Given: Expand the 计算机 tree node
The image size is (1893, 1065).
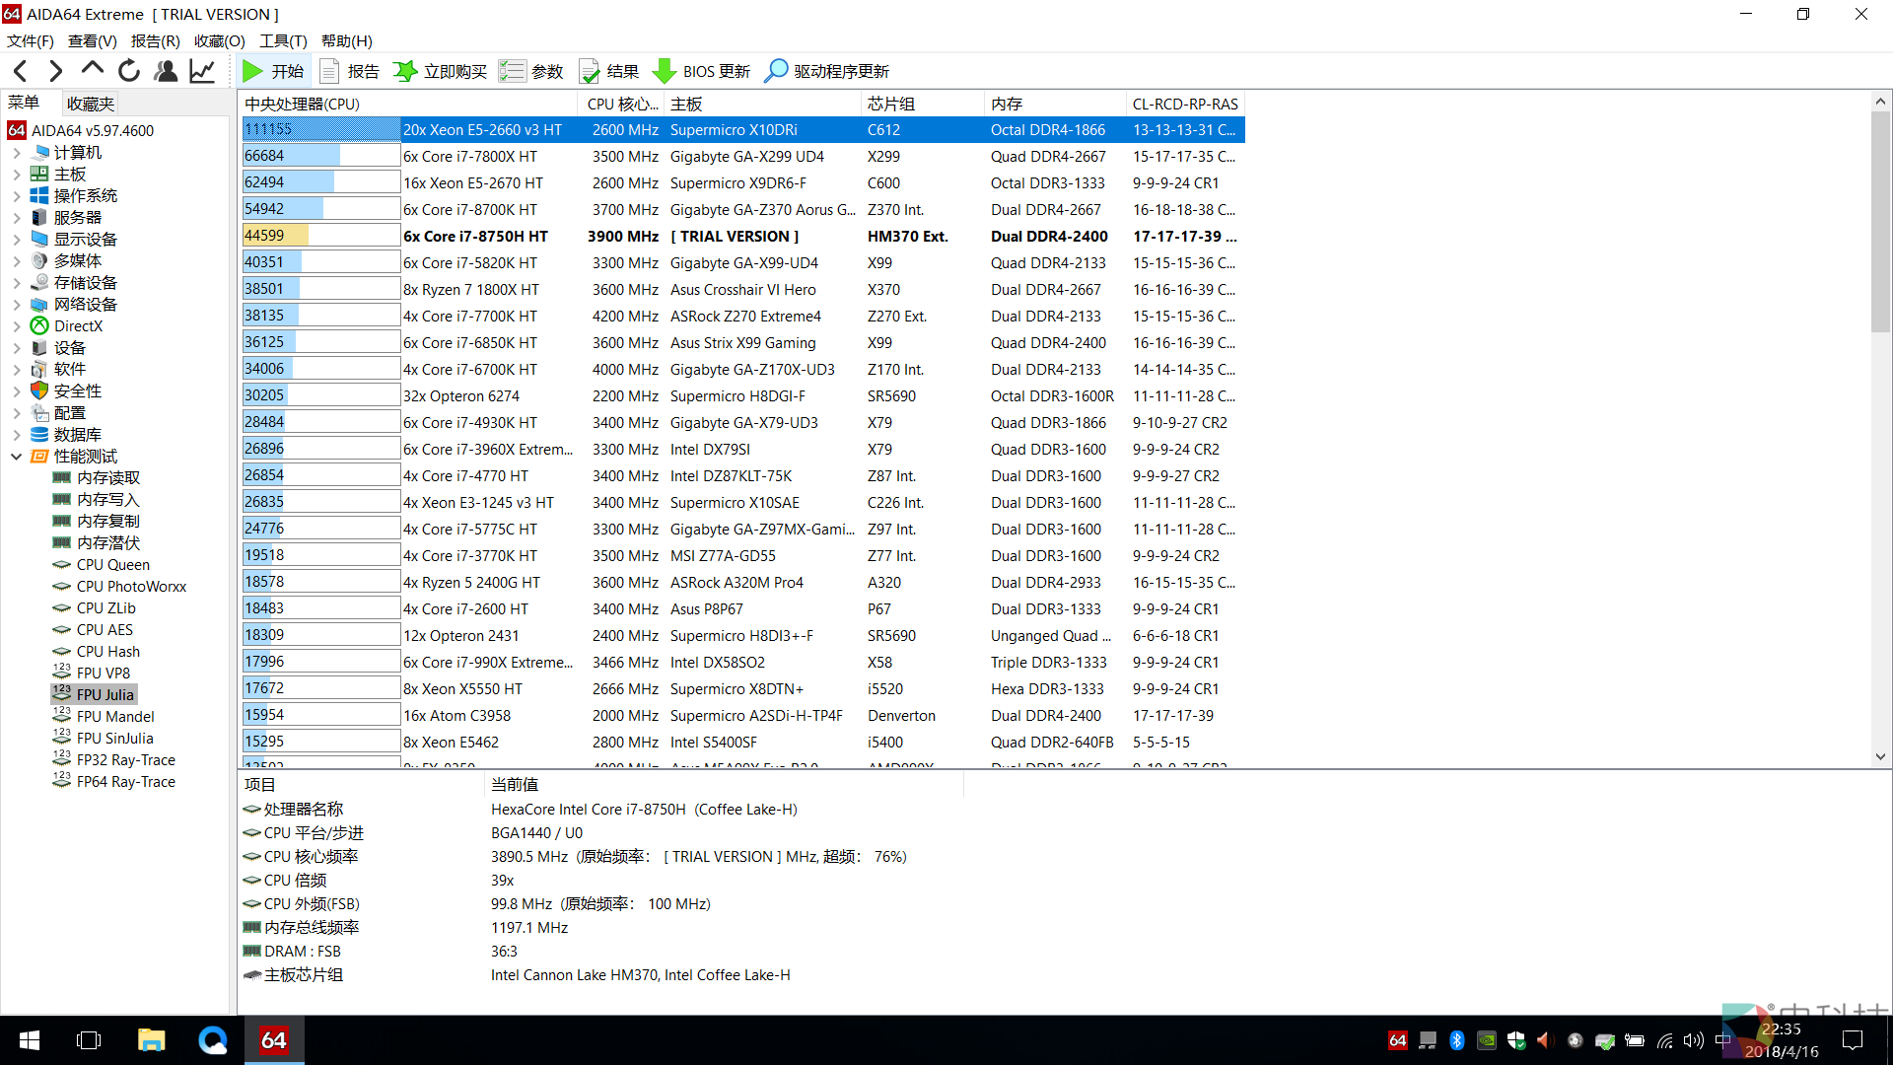Looking at the screenshot, I should [x=17, y=153].
